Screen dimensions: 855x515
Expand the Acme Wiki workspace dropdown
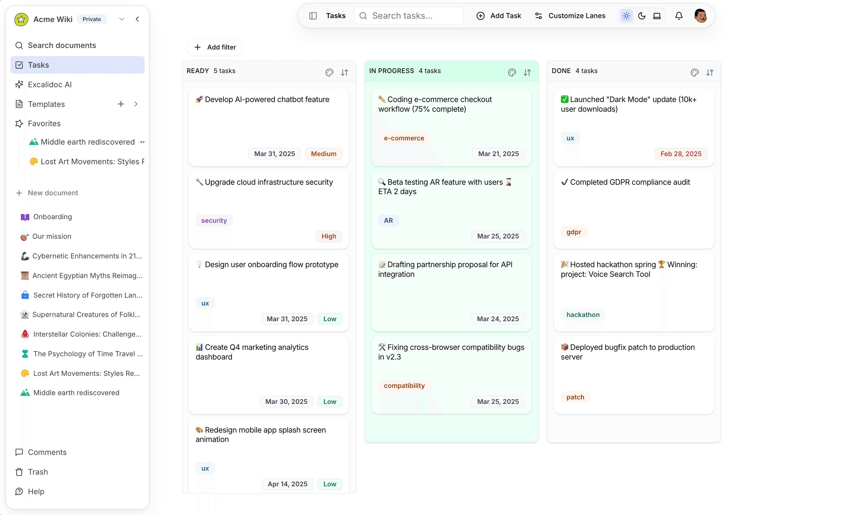click(x=121, y=19)
